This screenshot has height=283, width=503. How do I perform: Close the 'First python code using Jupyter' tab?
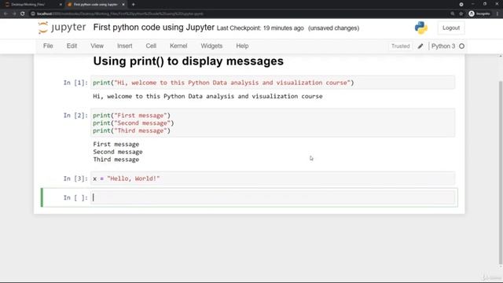coord(123,5)
